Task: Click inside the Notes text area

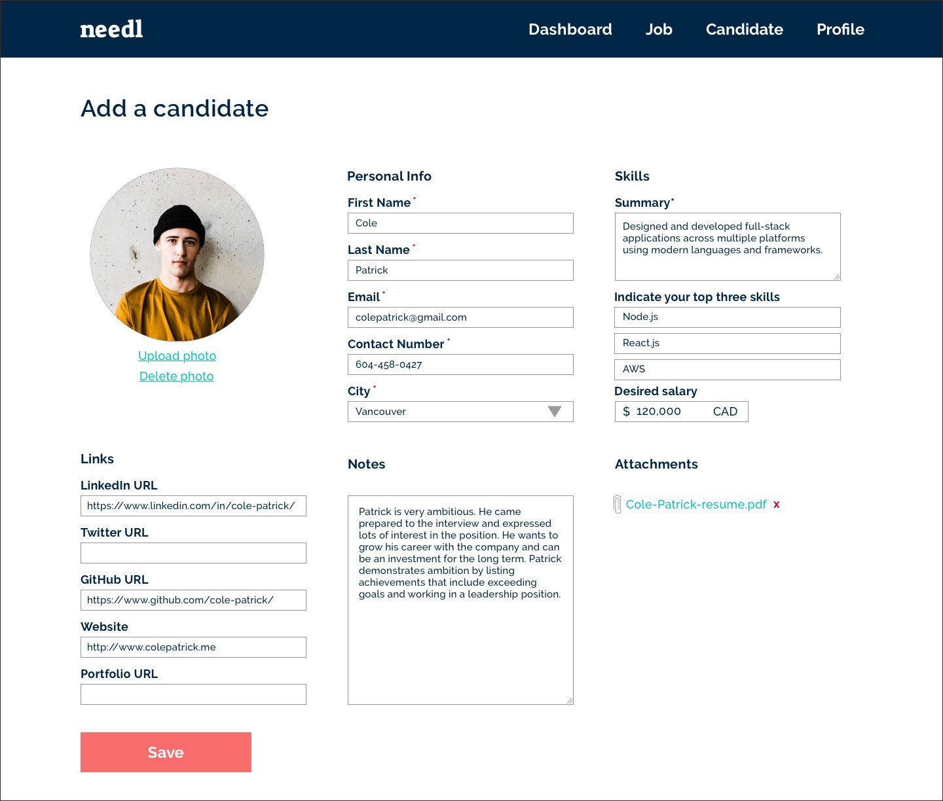Action: [x=460, y=648]
